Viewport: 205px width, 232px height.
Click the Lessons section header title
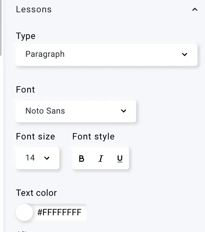34,10
